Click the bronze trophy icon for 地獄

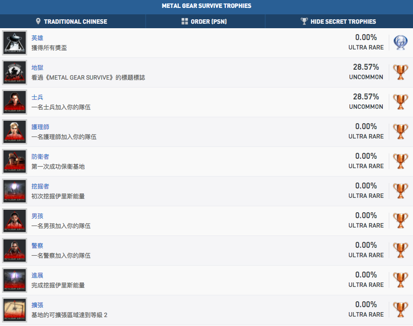pos(400,73)
